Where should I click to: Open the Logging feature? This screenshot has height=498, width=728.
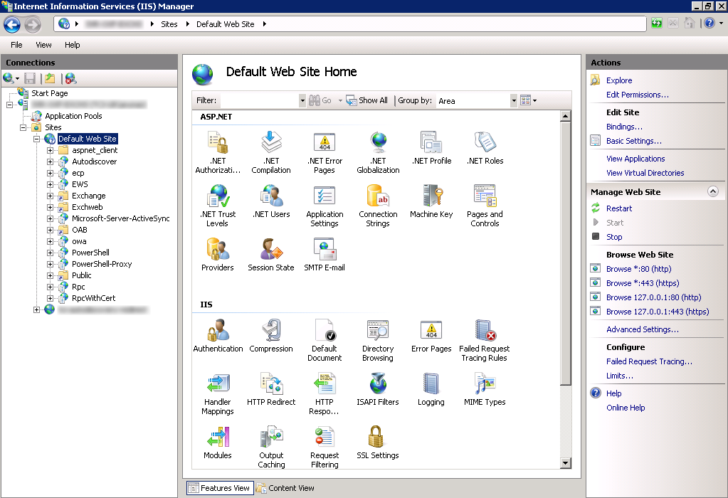[431, 390]
